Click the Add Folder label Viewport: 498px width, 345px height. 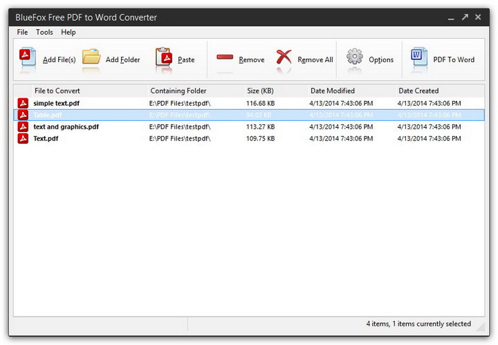coord(123,59)
